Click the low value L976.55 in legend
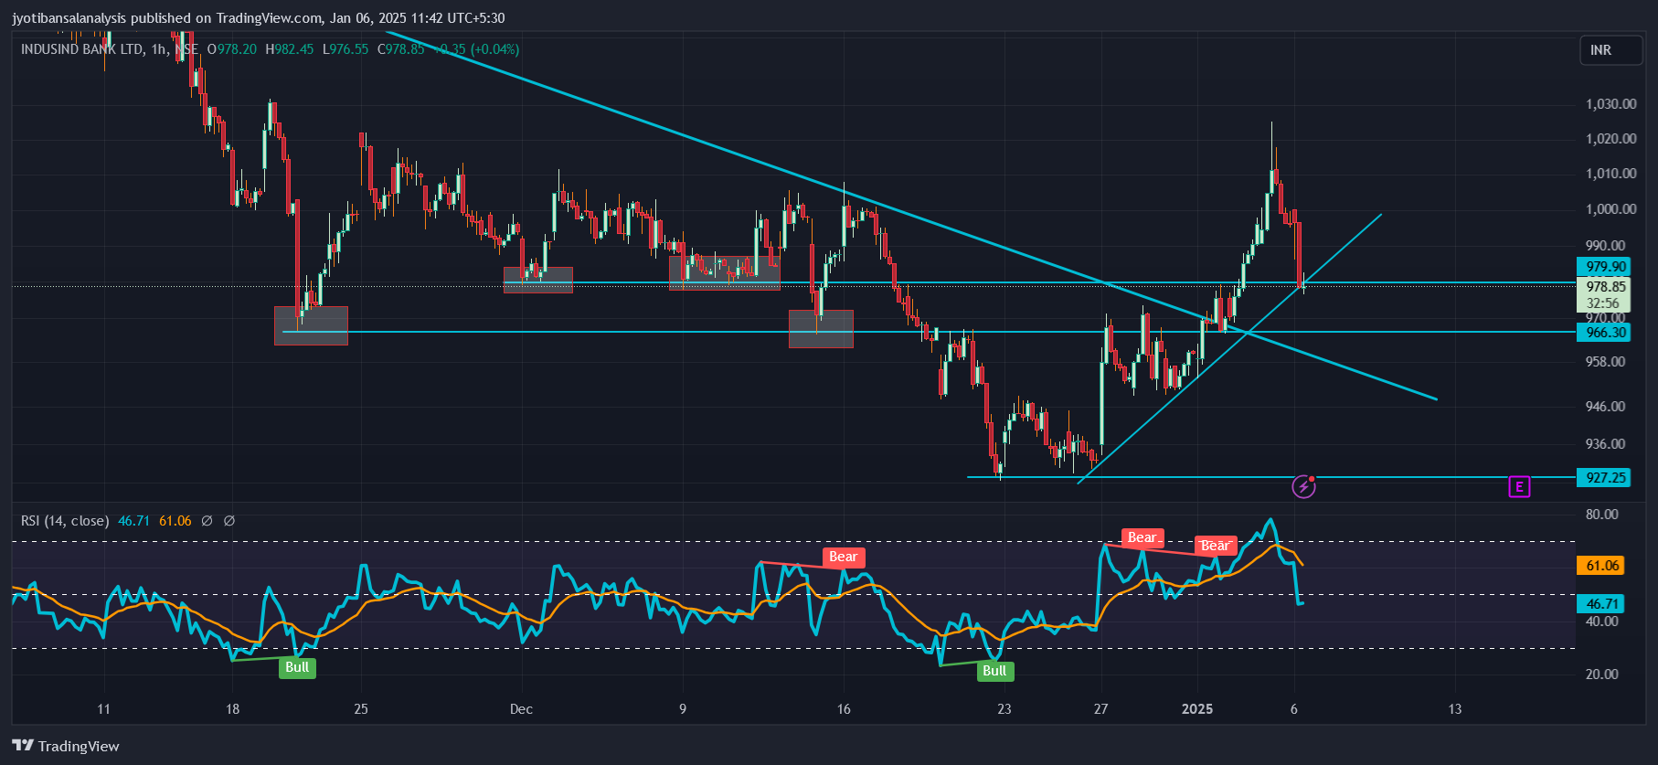This screenshot has height=765, width=1658. click(x=345, y=49)
